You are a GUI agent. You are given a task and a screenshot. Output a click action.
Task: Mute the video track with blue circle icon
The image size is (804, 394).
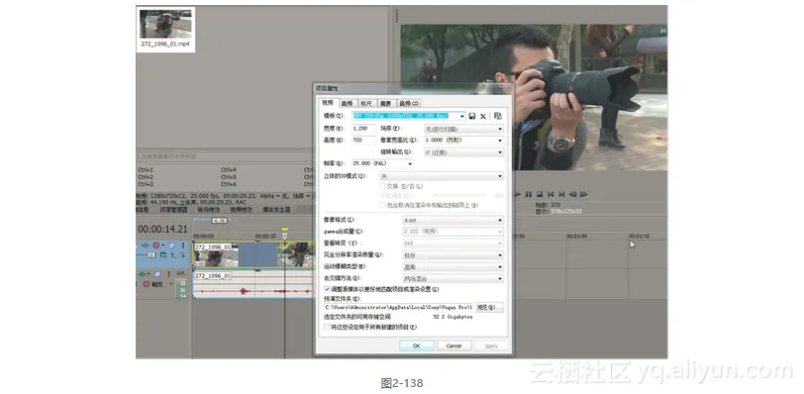point(171,246)
